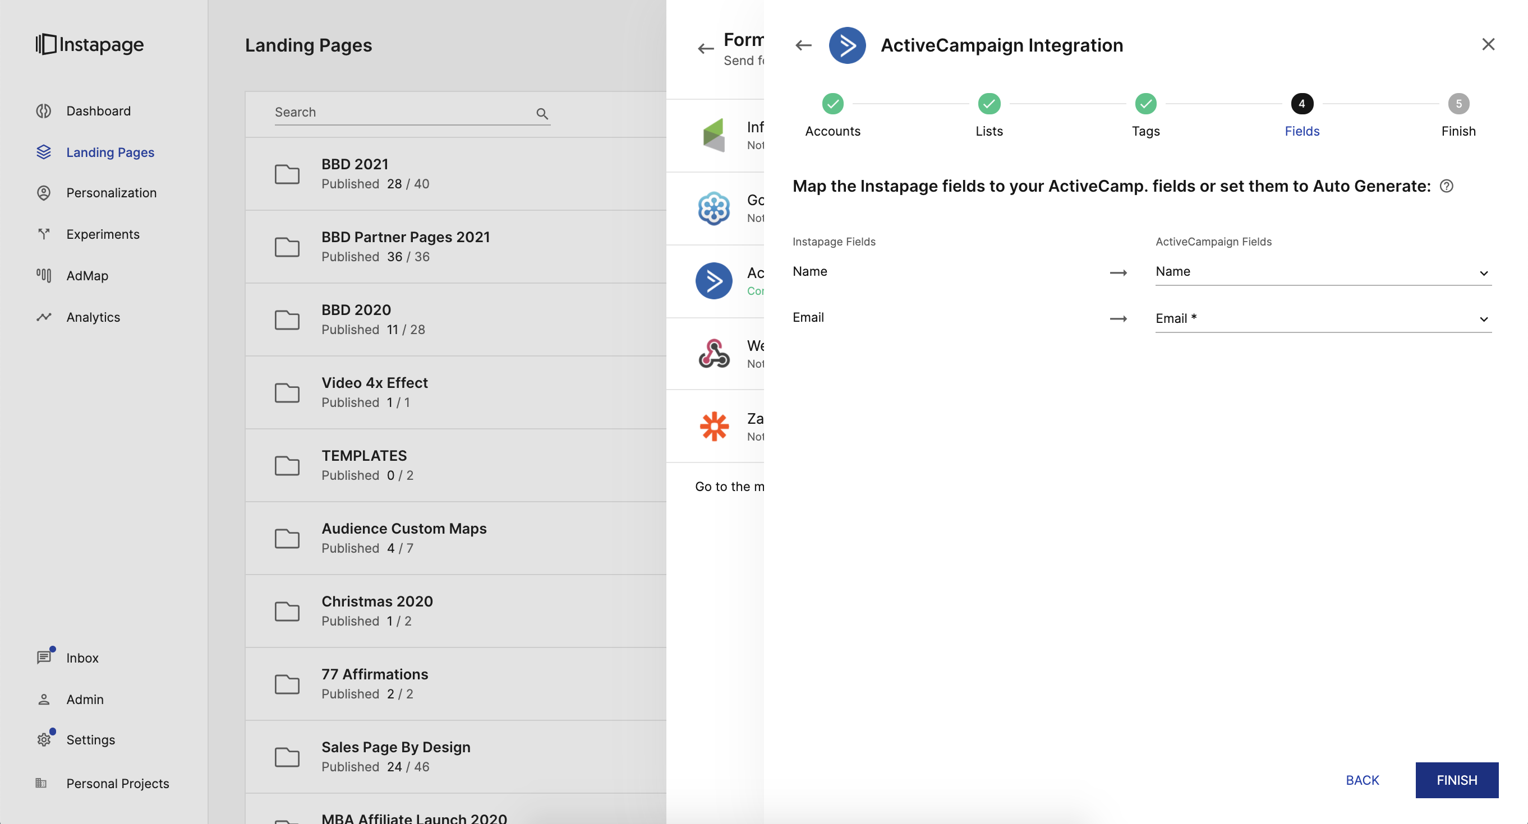Open the Sales Page By Design folder

455,757
